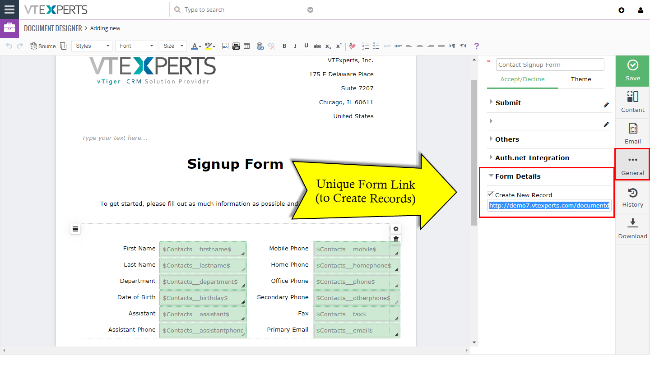Expand the unnamed section below Submit
This screenshot has height=365, width=650.
click(x=491, y=121)
